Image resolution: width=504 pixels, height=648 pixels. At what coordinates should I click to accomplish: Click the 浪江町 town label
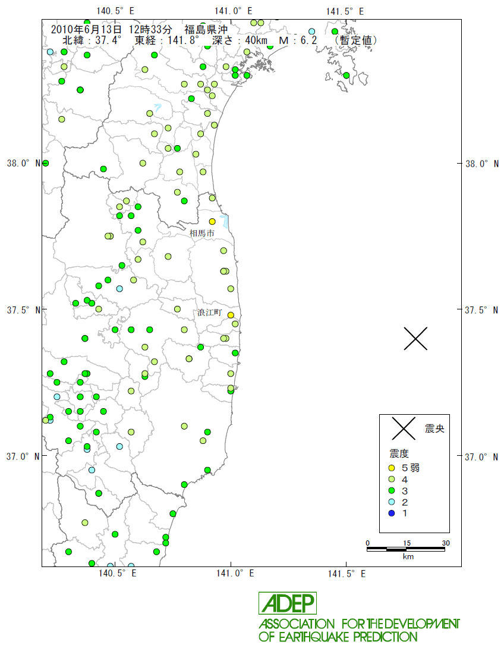[210, 312]
